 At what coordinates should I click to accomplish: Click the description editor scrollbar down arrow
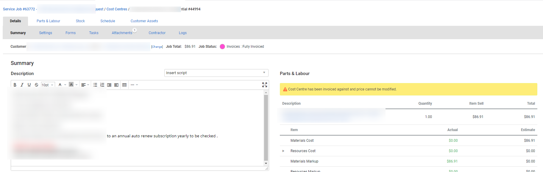coord(266,163)
